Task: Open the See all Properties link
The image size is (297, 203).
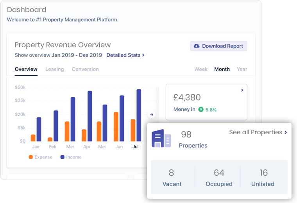Action: tap(258, 132)
